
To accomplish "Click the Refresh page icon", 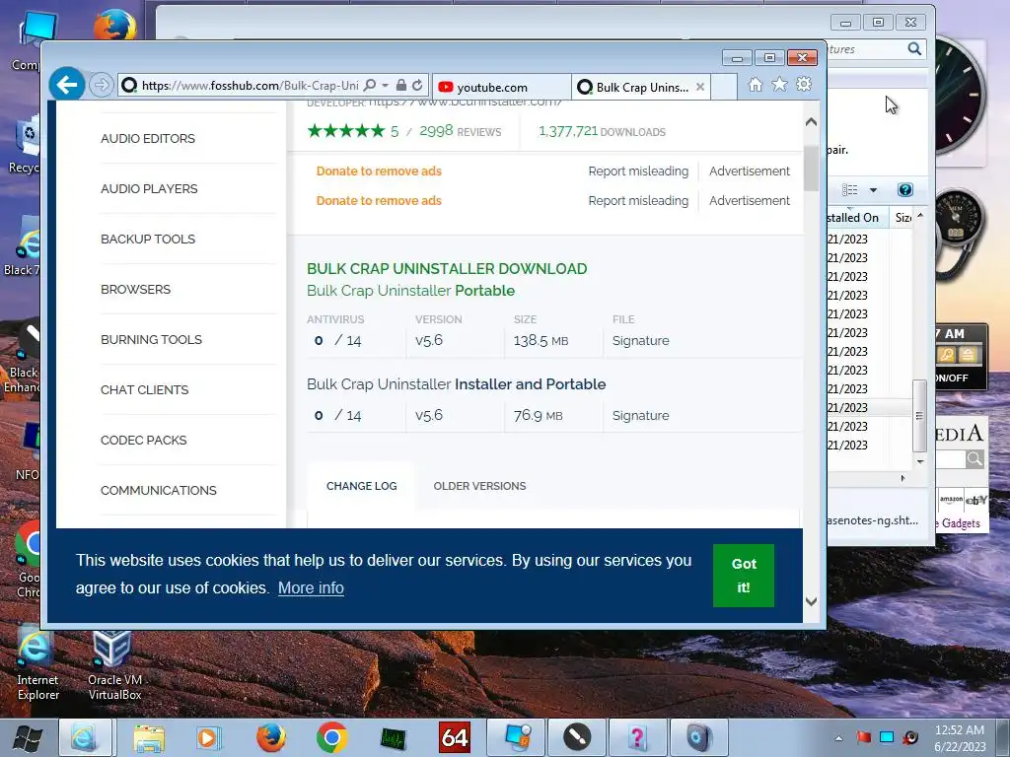I will pos(417,86).
